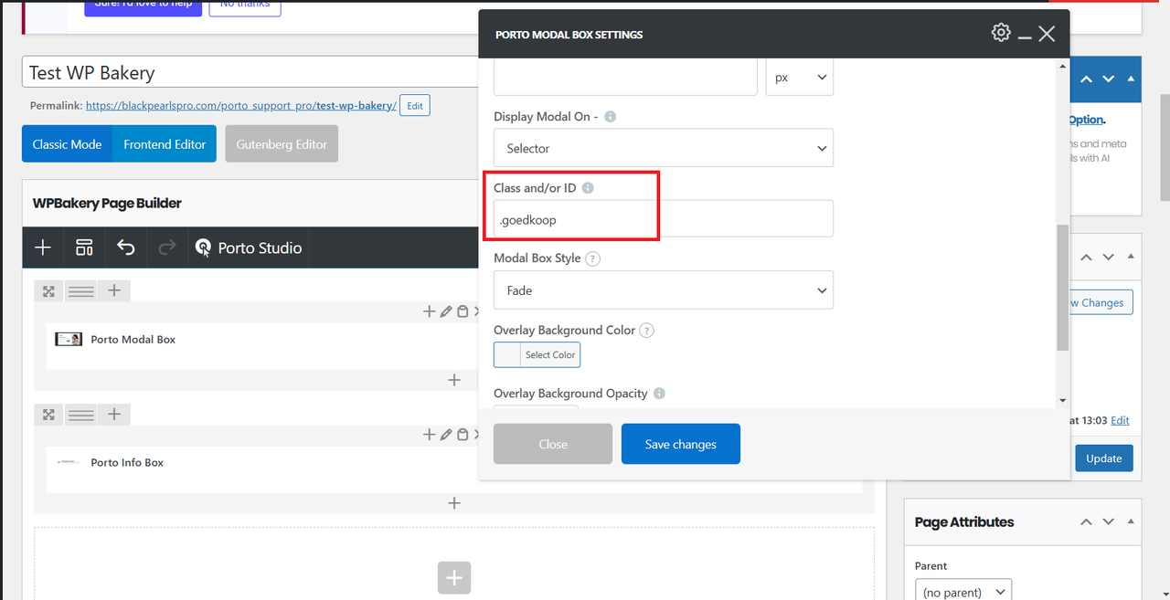Click the info icon beside Class and/or ID
This screenshot has width=1170, height=600.
pos(588,188)
